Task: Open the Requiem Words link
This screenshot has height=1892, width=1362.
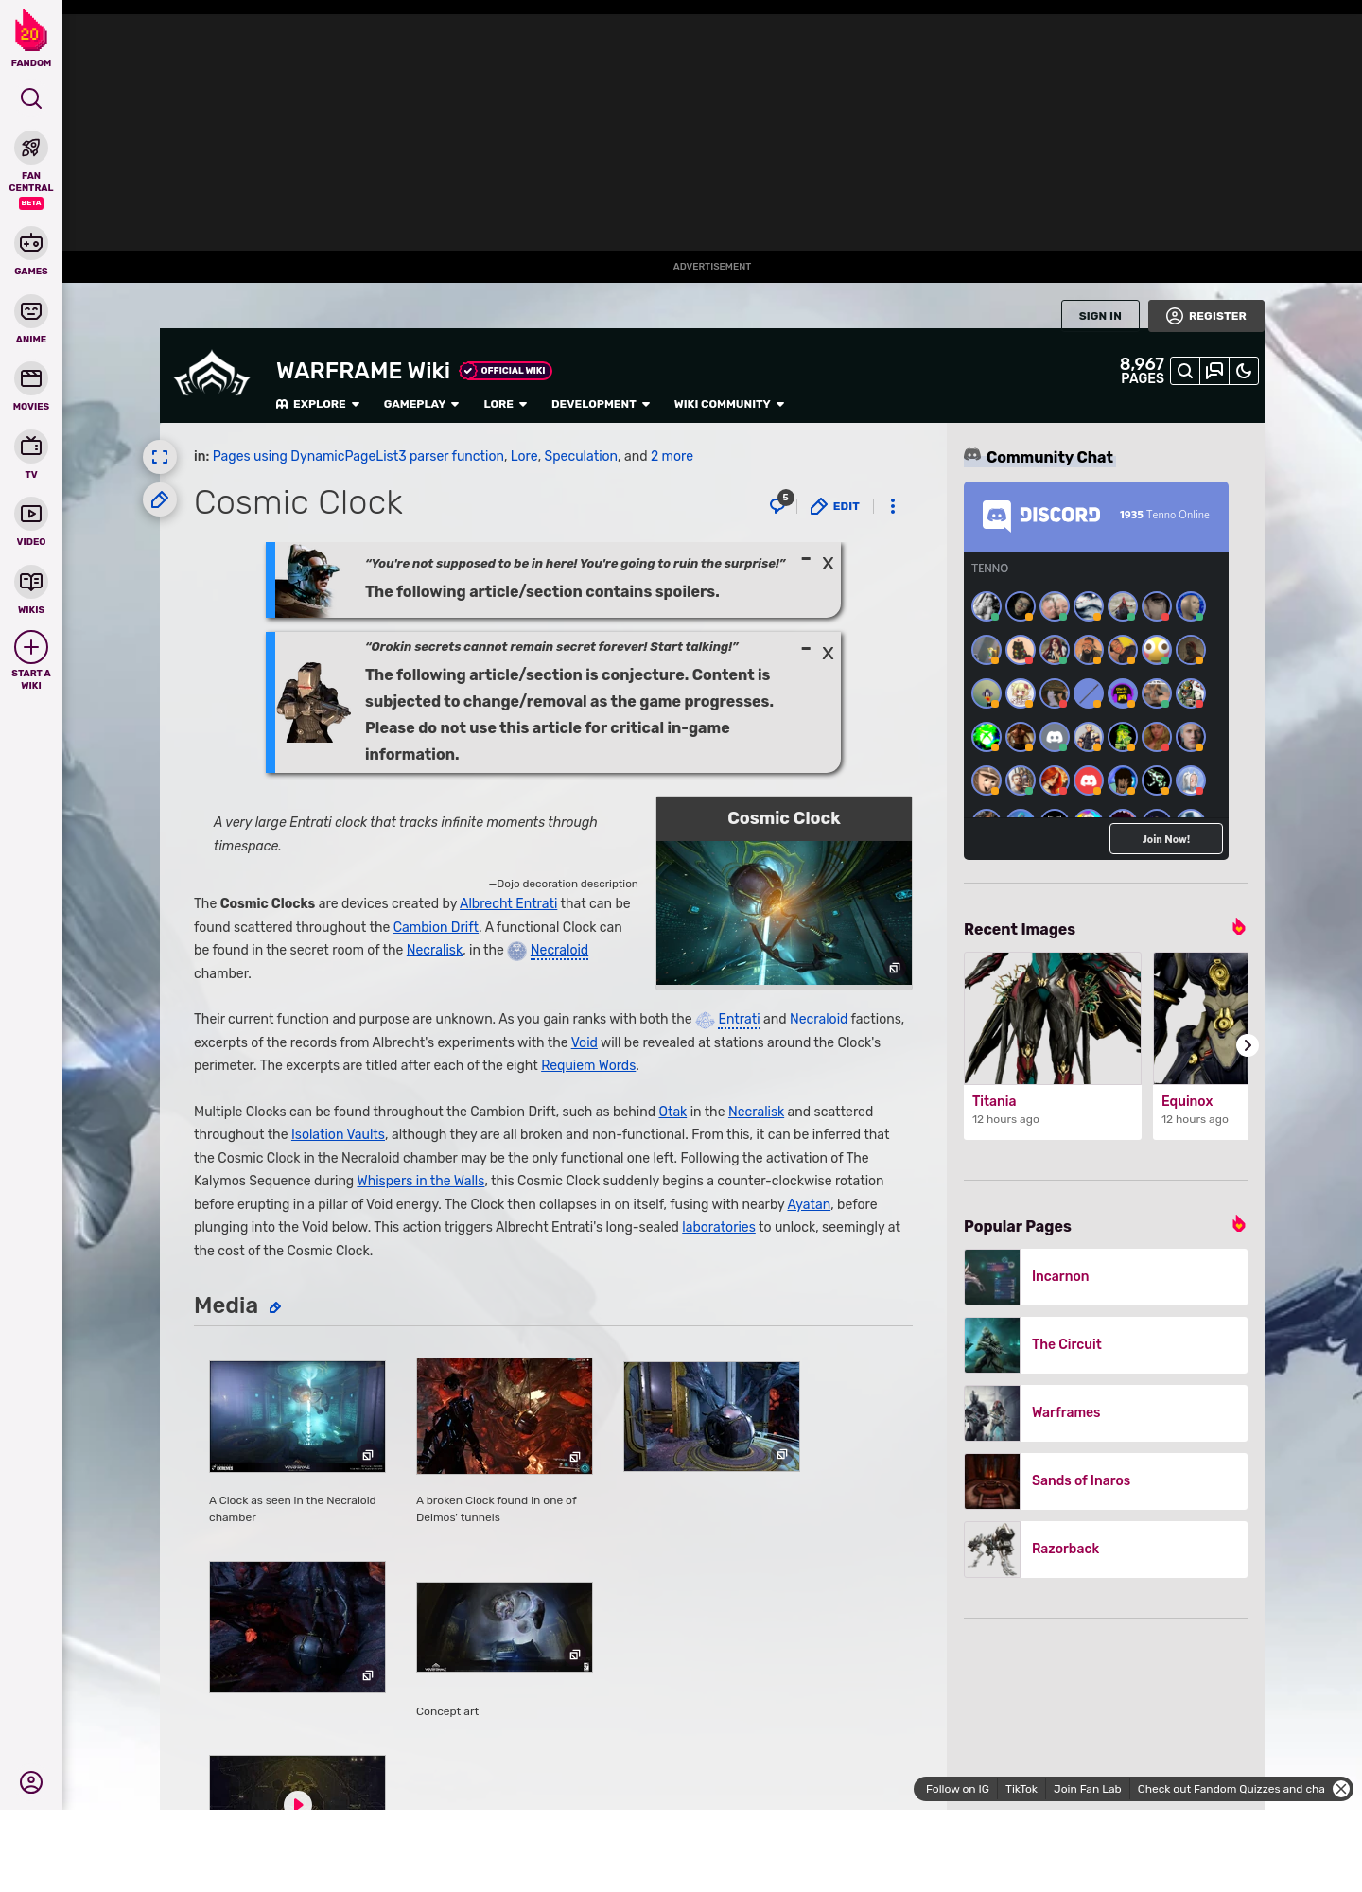Action: coord(588,1065)
